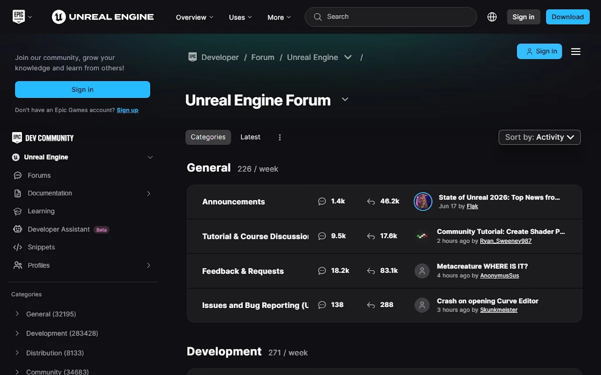
Task: Click the Epic Games logo icon
Action: [19, 16]
